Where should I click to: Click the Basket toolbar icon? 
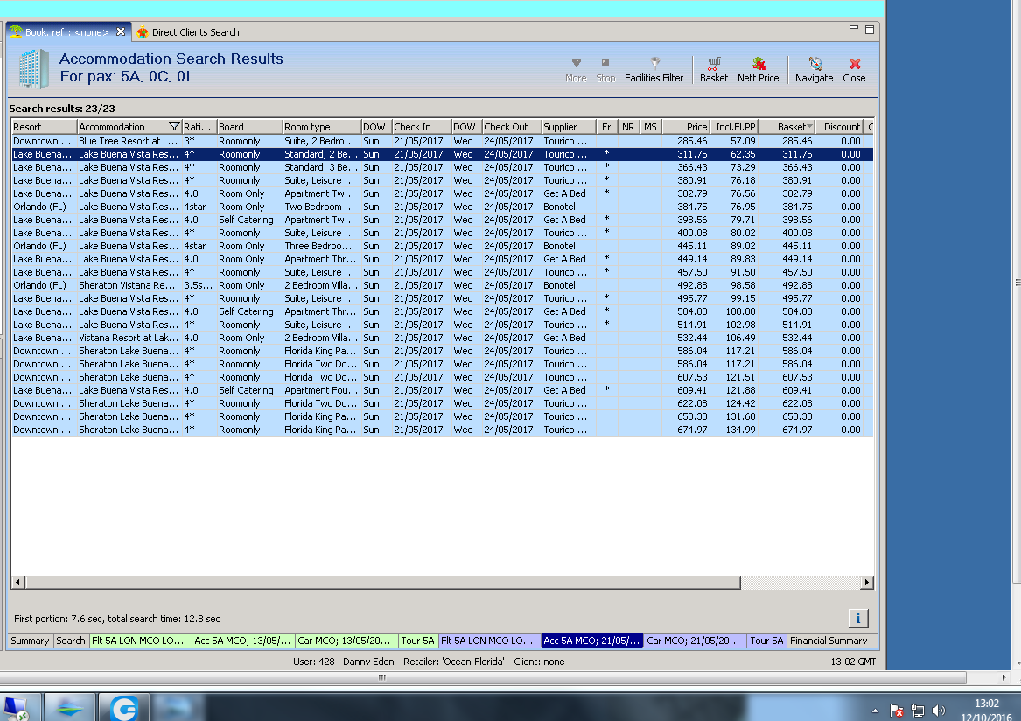pyautogui.click(x=713, y=69)
